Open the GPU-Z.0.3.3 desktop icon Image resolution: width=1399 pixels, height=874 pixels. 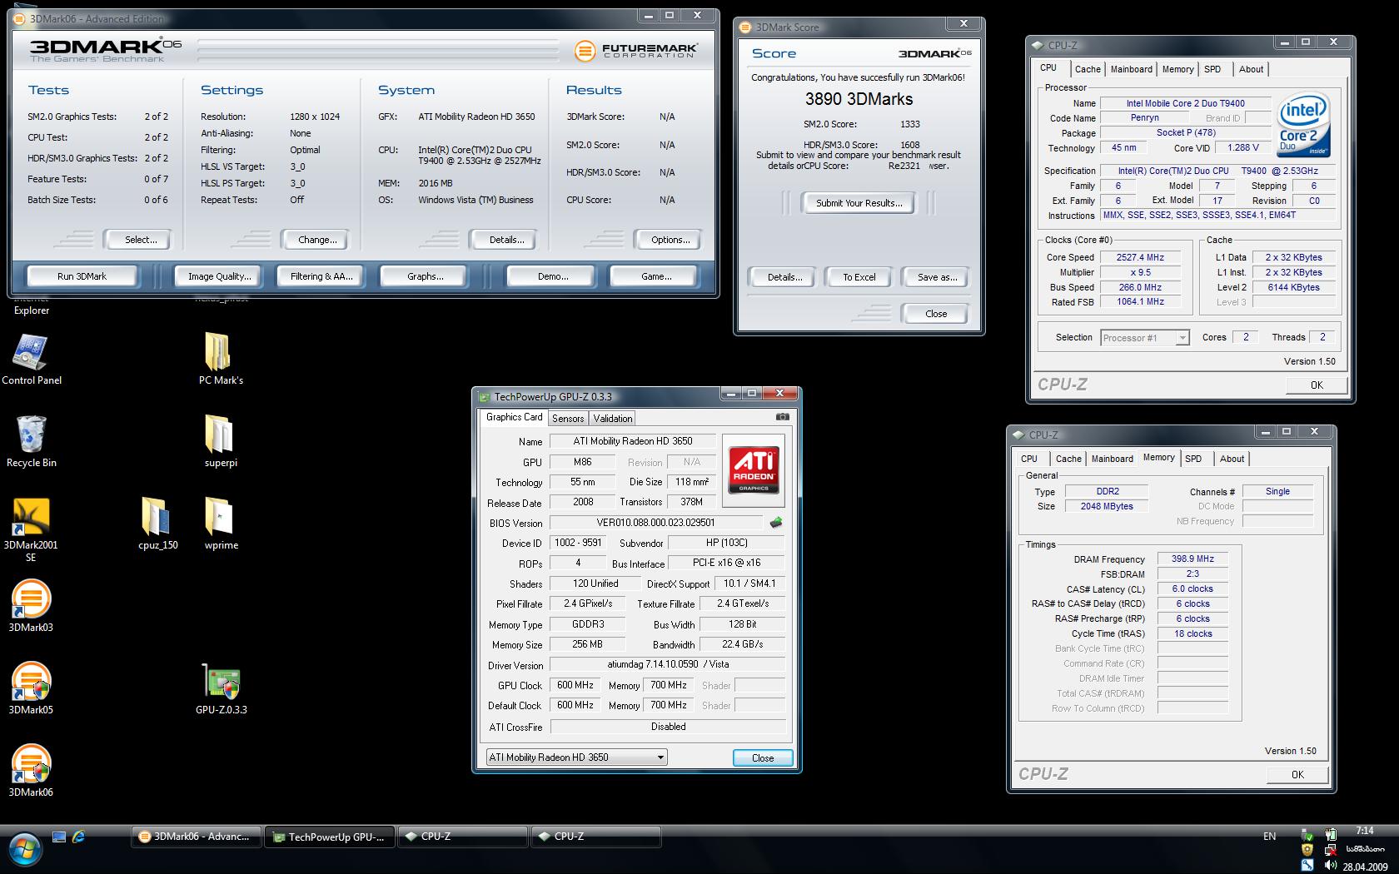click(221, 688)
